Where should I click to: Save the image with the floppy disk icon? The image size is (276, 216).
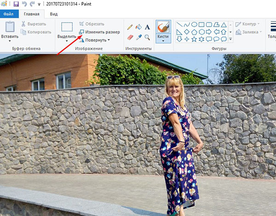click(16, 4)
